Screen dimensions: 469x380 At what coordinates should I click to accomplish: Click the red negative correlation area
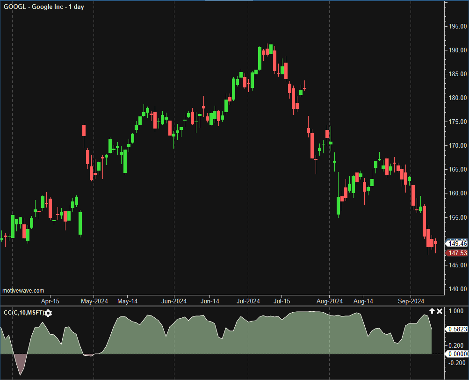pos(20,362)
